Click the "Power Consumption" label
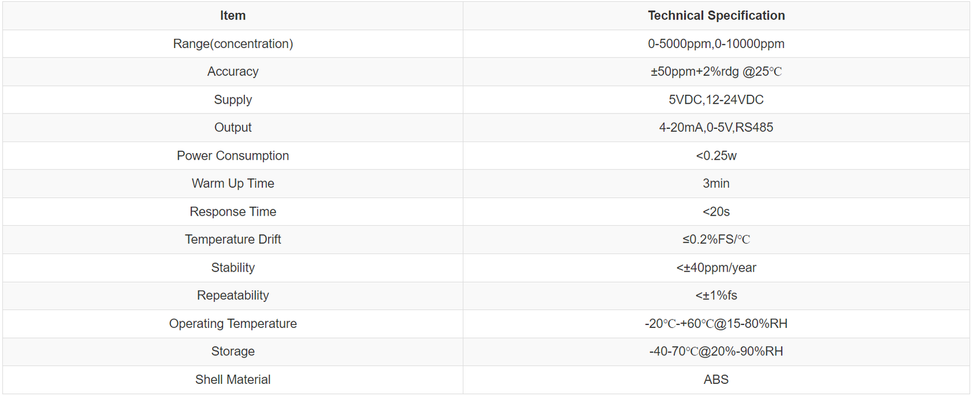Image resolution: width=973 pixels, height=399 pixels. (233, 155)
